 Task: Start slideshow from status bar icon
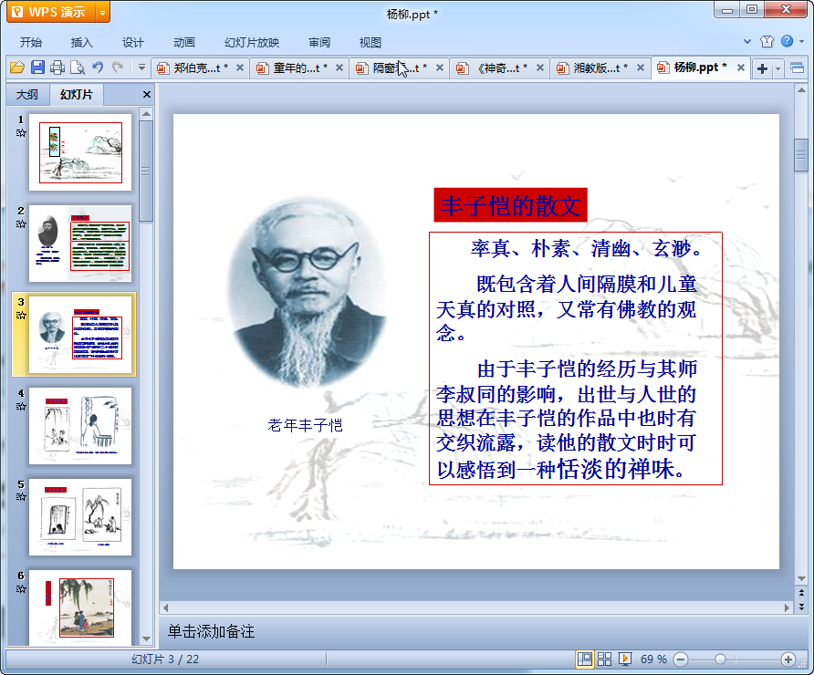click(x=625, y=659)
